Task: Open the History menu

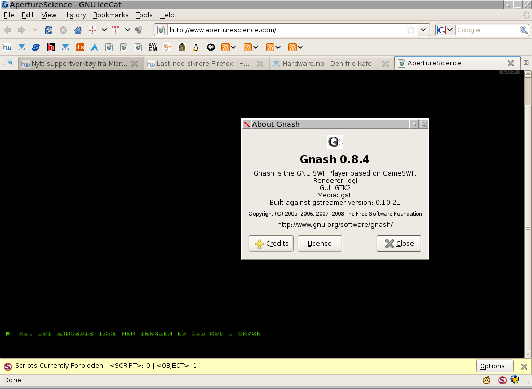Action: [75, 15]
